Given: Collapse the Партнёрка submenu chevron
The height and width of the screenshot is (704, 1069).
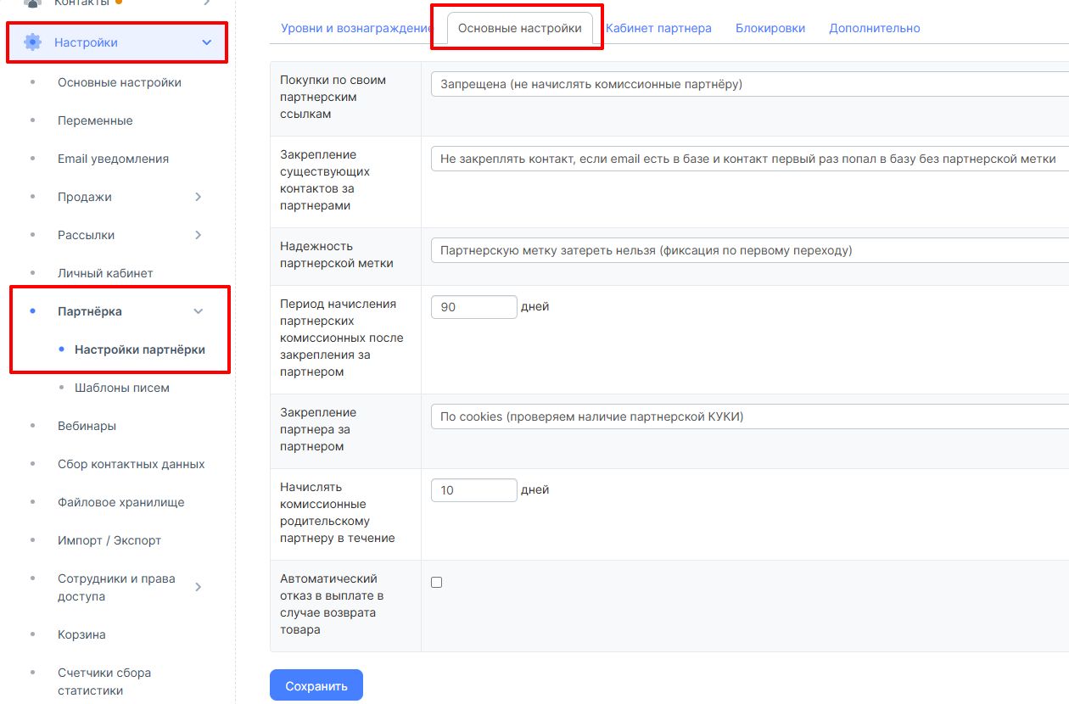Looking at the screenshot, I should pyautogui.click(x=199, y=311).
